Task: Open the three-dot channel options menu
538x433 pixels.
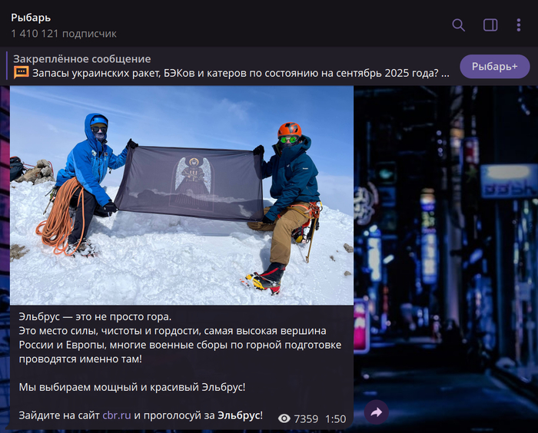Action: [x=519, y=25]
